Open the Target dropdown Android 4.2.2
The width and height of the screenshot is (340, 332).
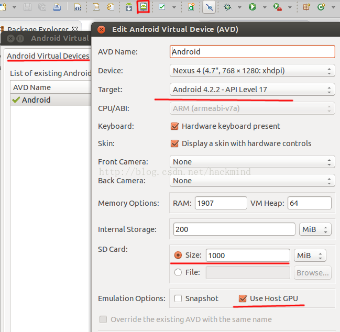[x=253, y=90]
